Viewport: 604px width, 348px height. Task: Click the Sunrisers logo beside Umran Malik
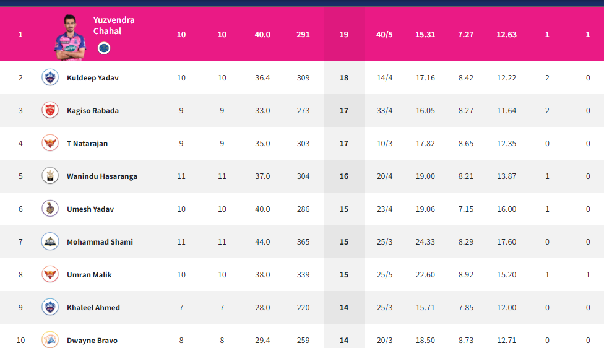[x=50, y=274]
